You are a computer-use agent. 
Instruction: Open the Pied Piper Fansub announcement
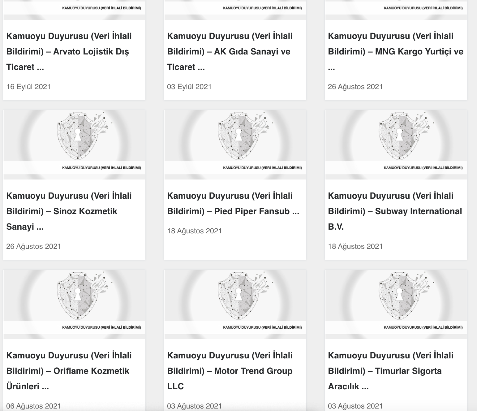(x=233, y=203)
